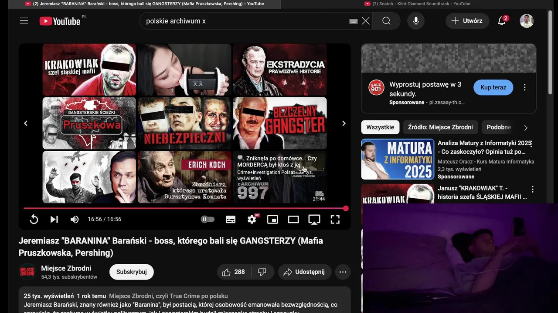The image size is (558, 313).
Task: Switch to miniplayer mode
Action: click(x=272, y=220)
